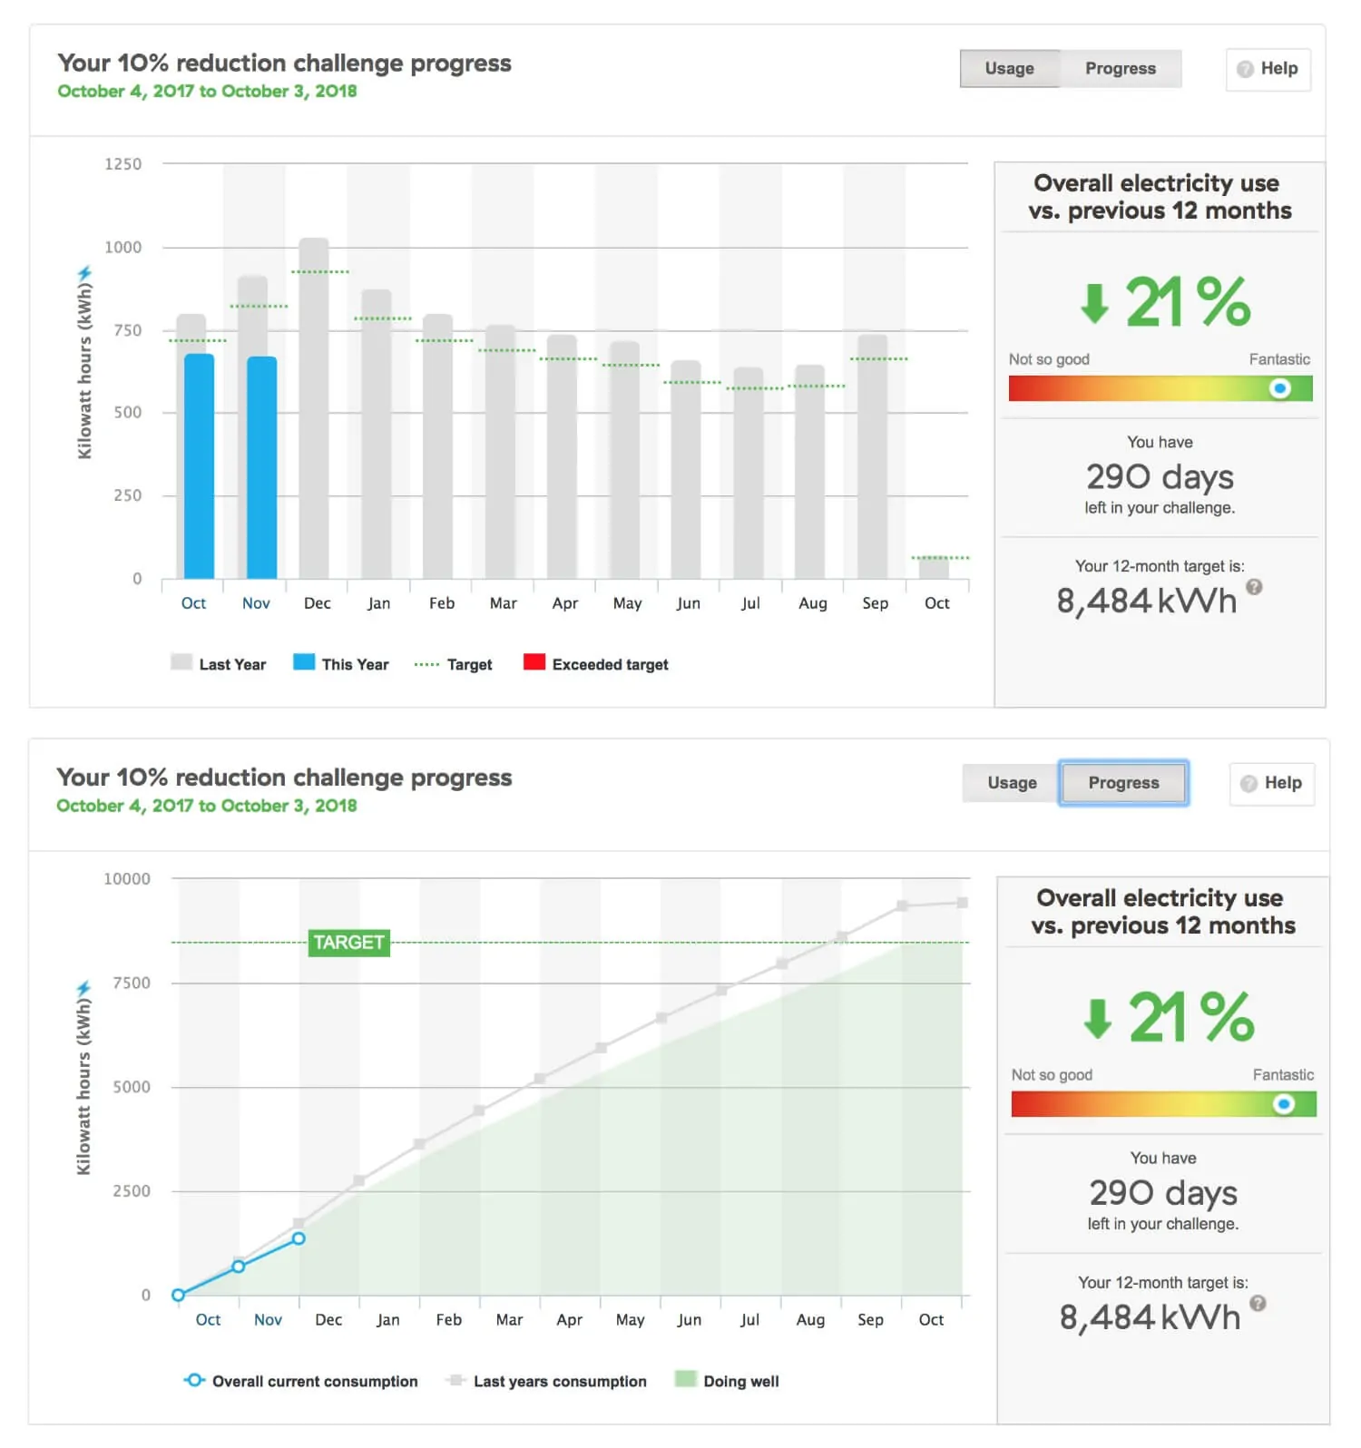Click 'Fantastic' label in top panel

[x=1279, y=359]
